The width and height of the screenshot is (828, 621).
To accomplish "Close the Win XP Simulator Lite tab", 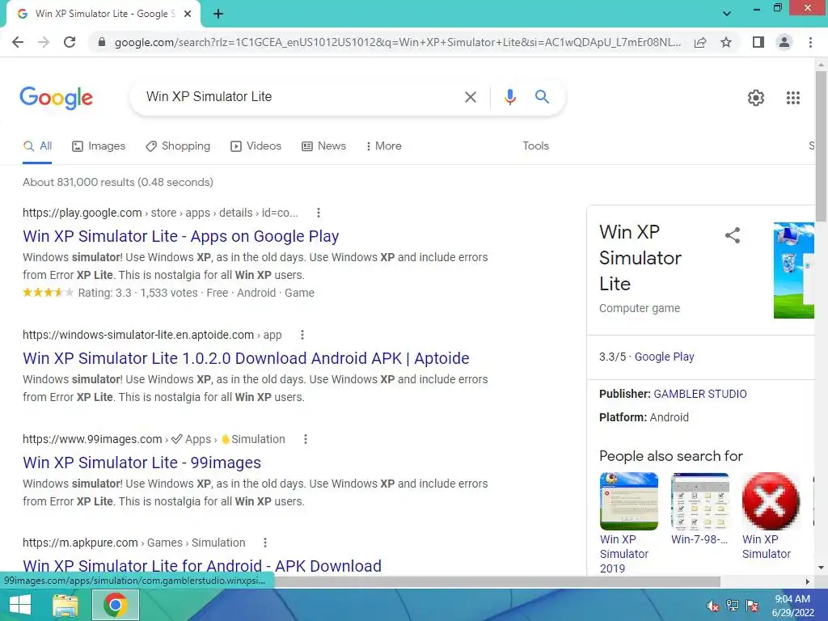I will 188,15.
